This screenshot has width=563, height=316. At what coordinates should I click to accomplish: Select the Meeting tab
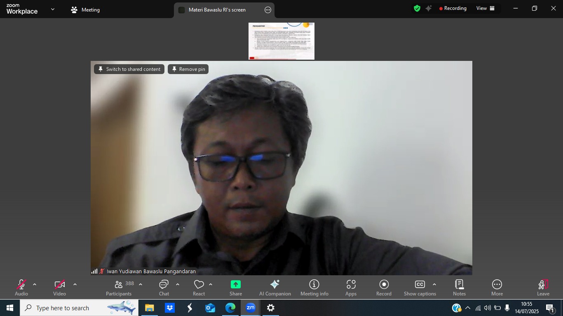click(85, 10)
